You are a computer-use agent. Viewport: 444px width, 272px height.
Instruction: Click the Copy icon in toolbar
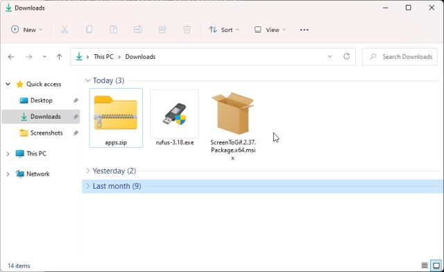click(x=89, y=29)
